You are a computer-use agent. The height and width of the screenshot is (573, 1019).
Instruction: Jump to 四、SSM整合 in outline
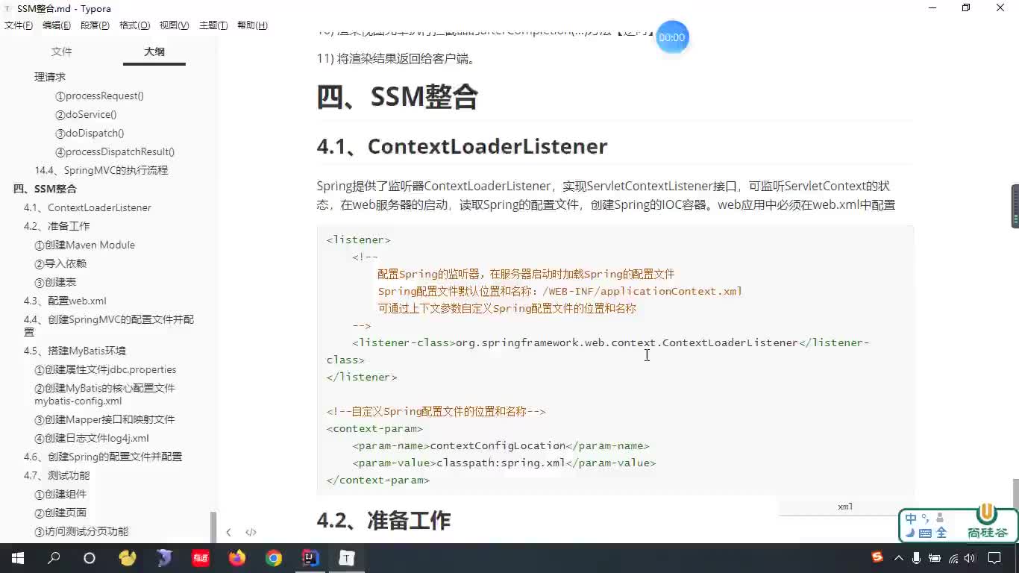45,189
